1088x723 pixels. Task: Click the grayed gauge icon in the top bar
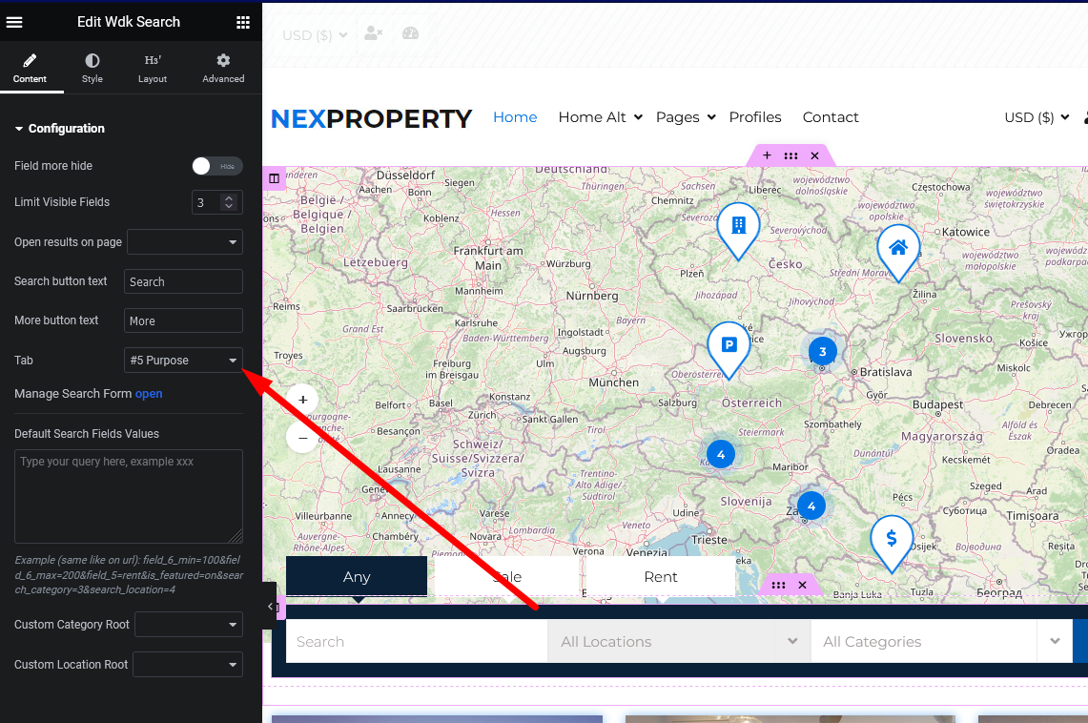pos(410,33)
